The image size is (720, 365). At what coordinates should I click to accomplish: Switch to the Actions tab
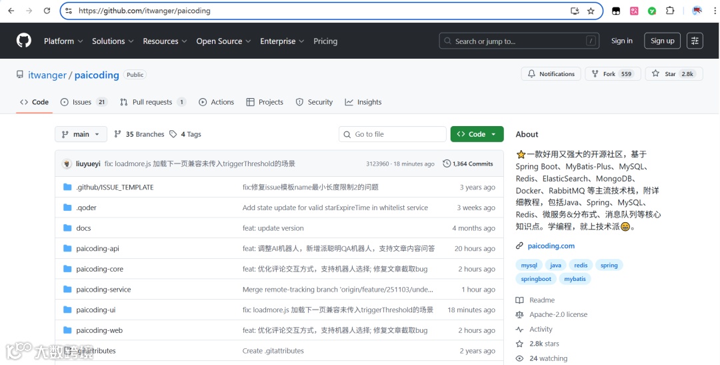[216, 102]
